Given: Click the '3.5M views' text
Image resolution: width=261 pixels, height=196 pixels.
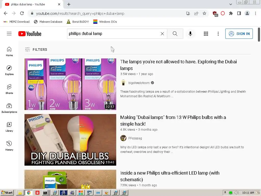Looking at the screenshot, I should tap(128, 74).
